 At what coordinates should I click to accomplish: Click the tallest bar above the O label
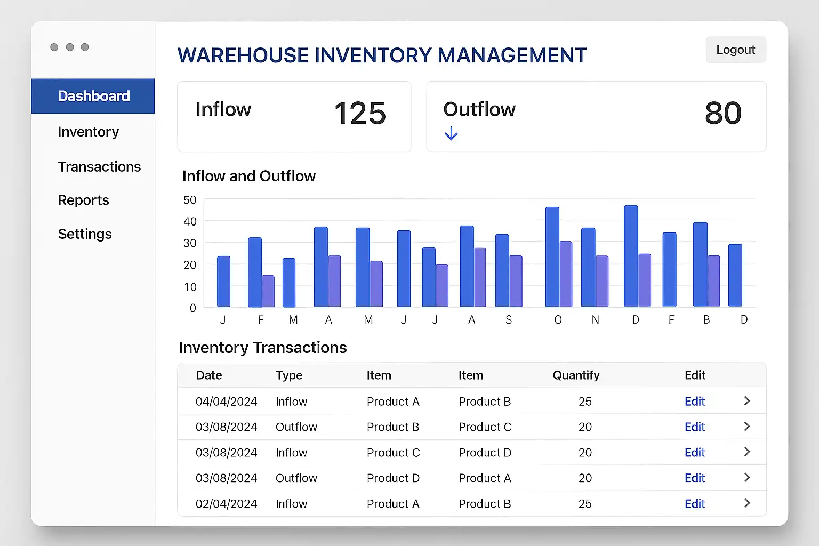coord(552,257)
